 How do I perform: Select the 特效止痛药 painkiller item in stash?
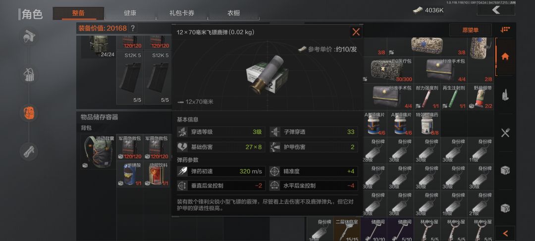pyautogui.click(x=427, y=123)
